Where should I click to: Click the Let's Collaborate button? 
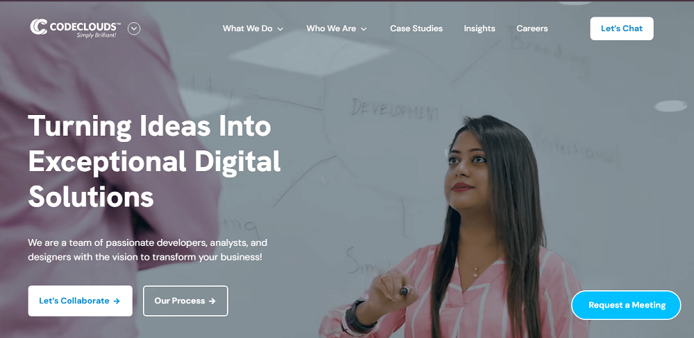point(80,301)
